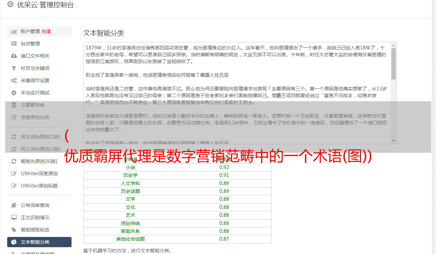This screenshot has width=436, height=254.
Task: Click the pie chart icon for 文本智能分类
Action: [14, 242]
